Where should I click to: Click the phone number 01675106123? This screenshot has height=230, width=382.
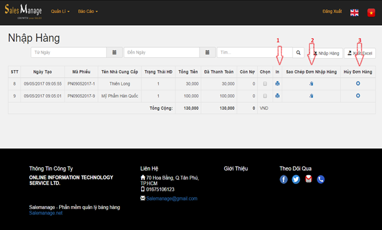coord(160,189)
